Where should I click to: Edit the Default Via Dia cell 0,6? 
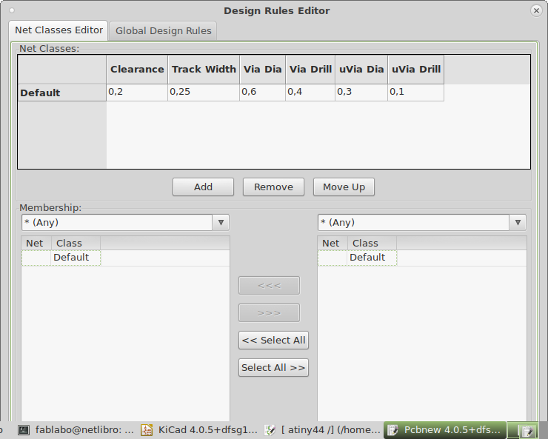point(262,93)
